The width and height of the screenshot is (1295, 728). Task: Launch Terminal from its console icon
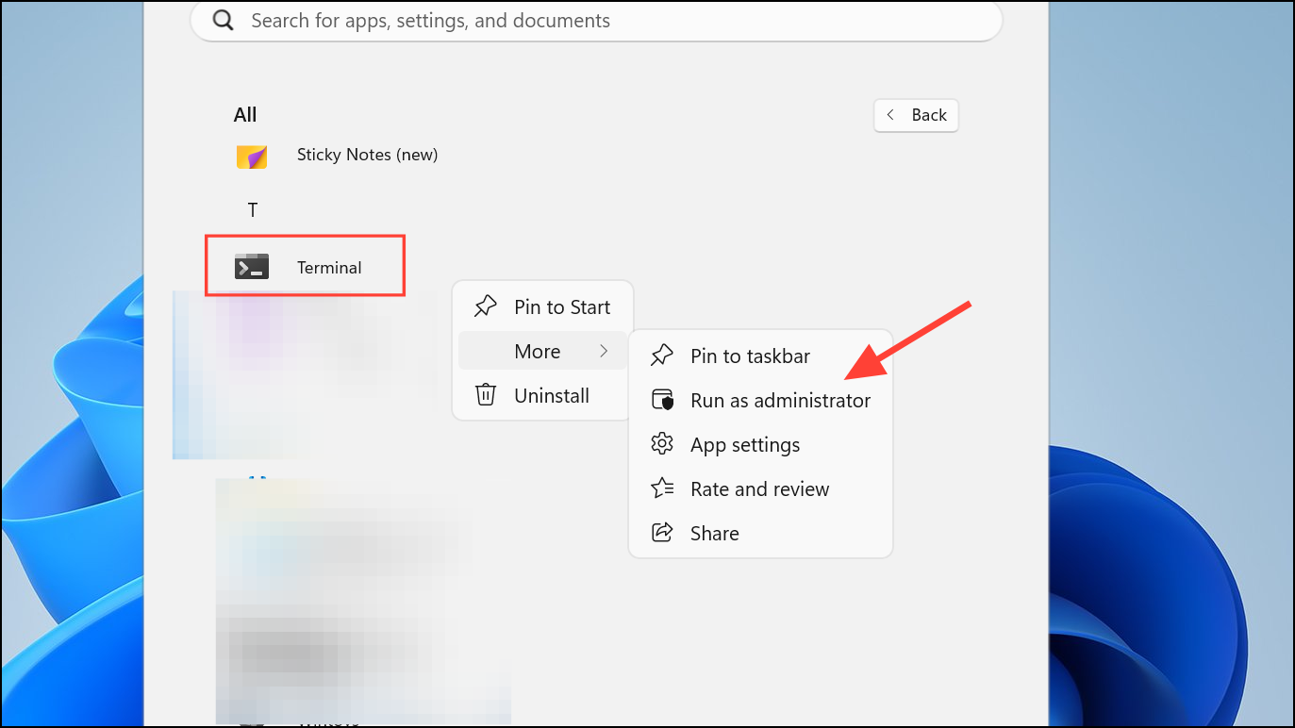pyautogui.click(x=252, y=267)
